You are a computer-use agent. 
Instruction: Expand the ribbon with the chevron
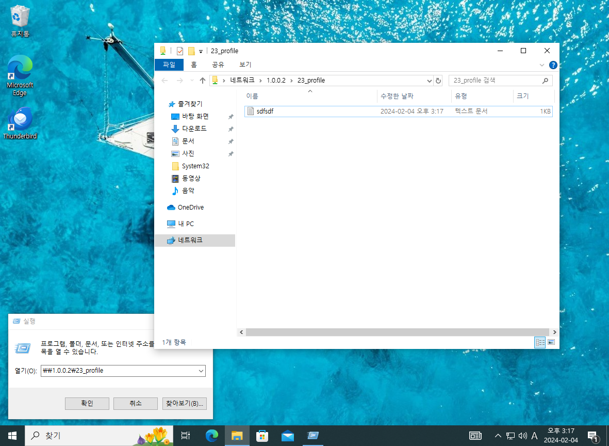point(542,65)
